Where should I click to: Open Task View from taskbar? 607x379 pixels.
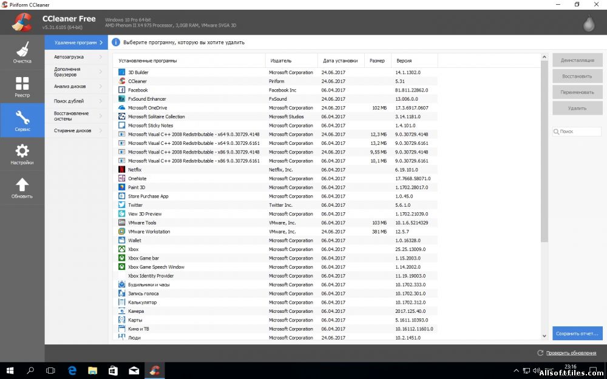pos(51,371)
